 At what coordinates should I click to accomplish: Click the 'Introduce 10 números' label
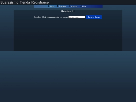point(51,17)
